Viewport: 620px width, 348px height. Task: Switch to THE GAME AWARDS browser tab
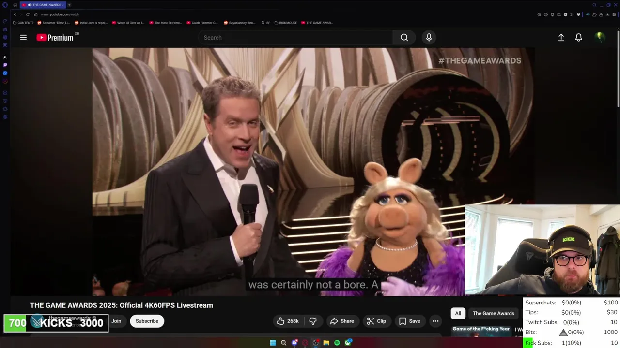(x=43, y=5)
